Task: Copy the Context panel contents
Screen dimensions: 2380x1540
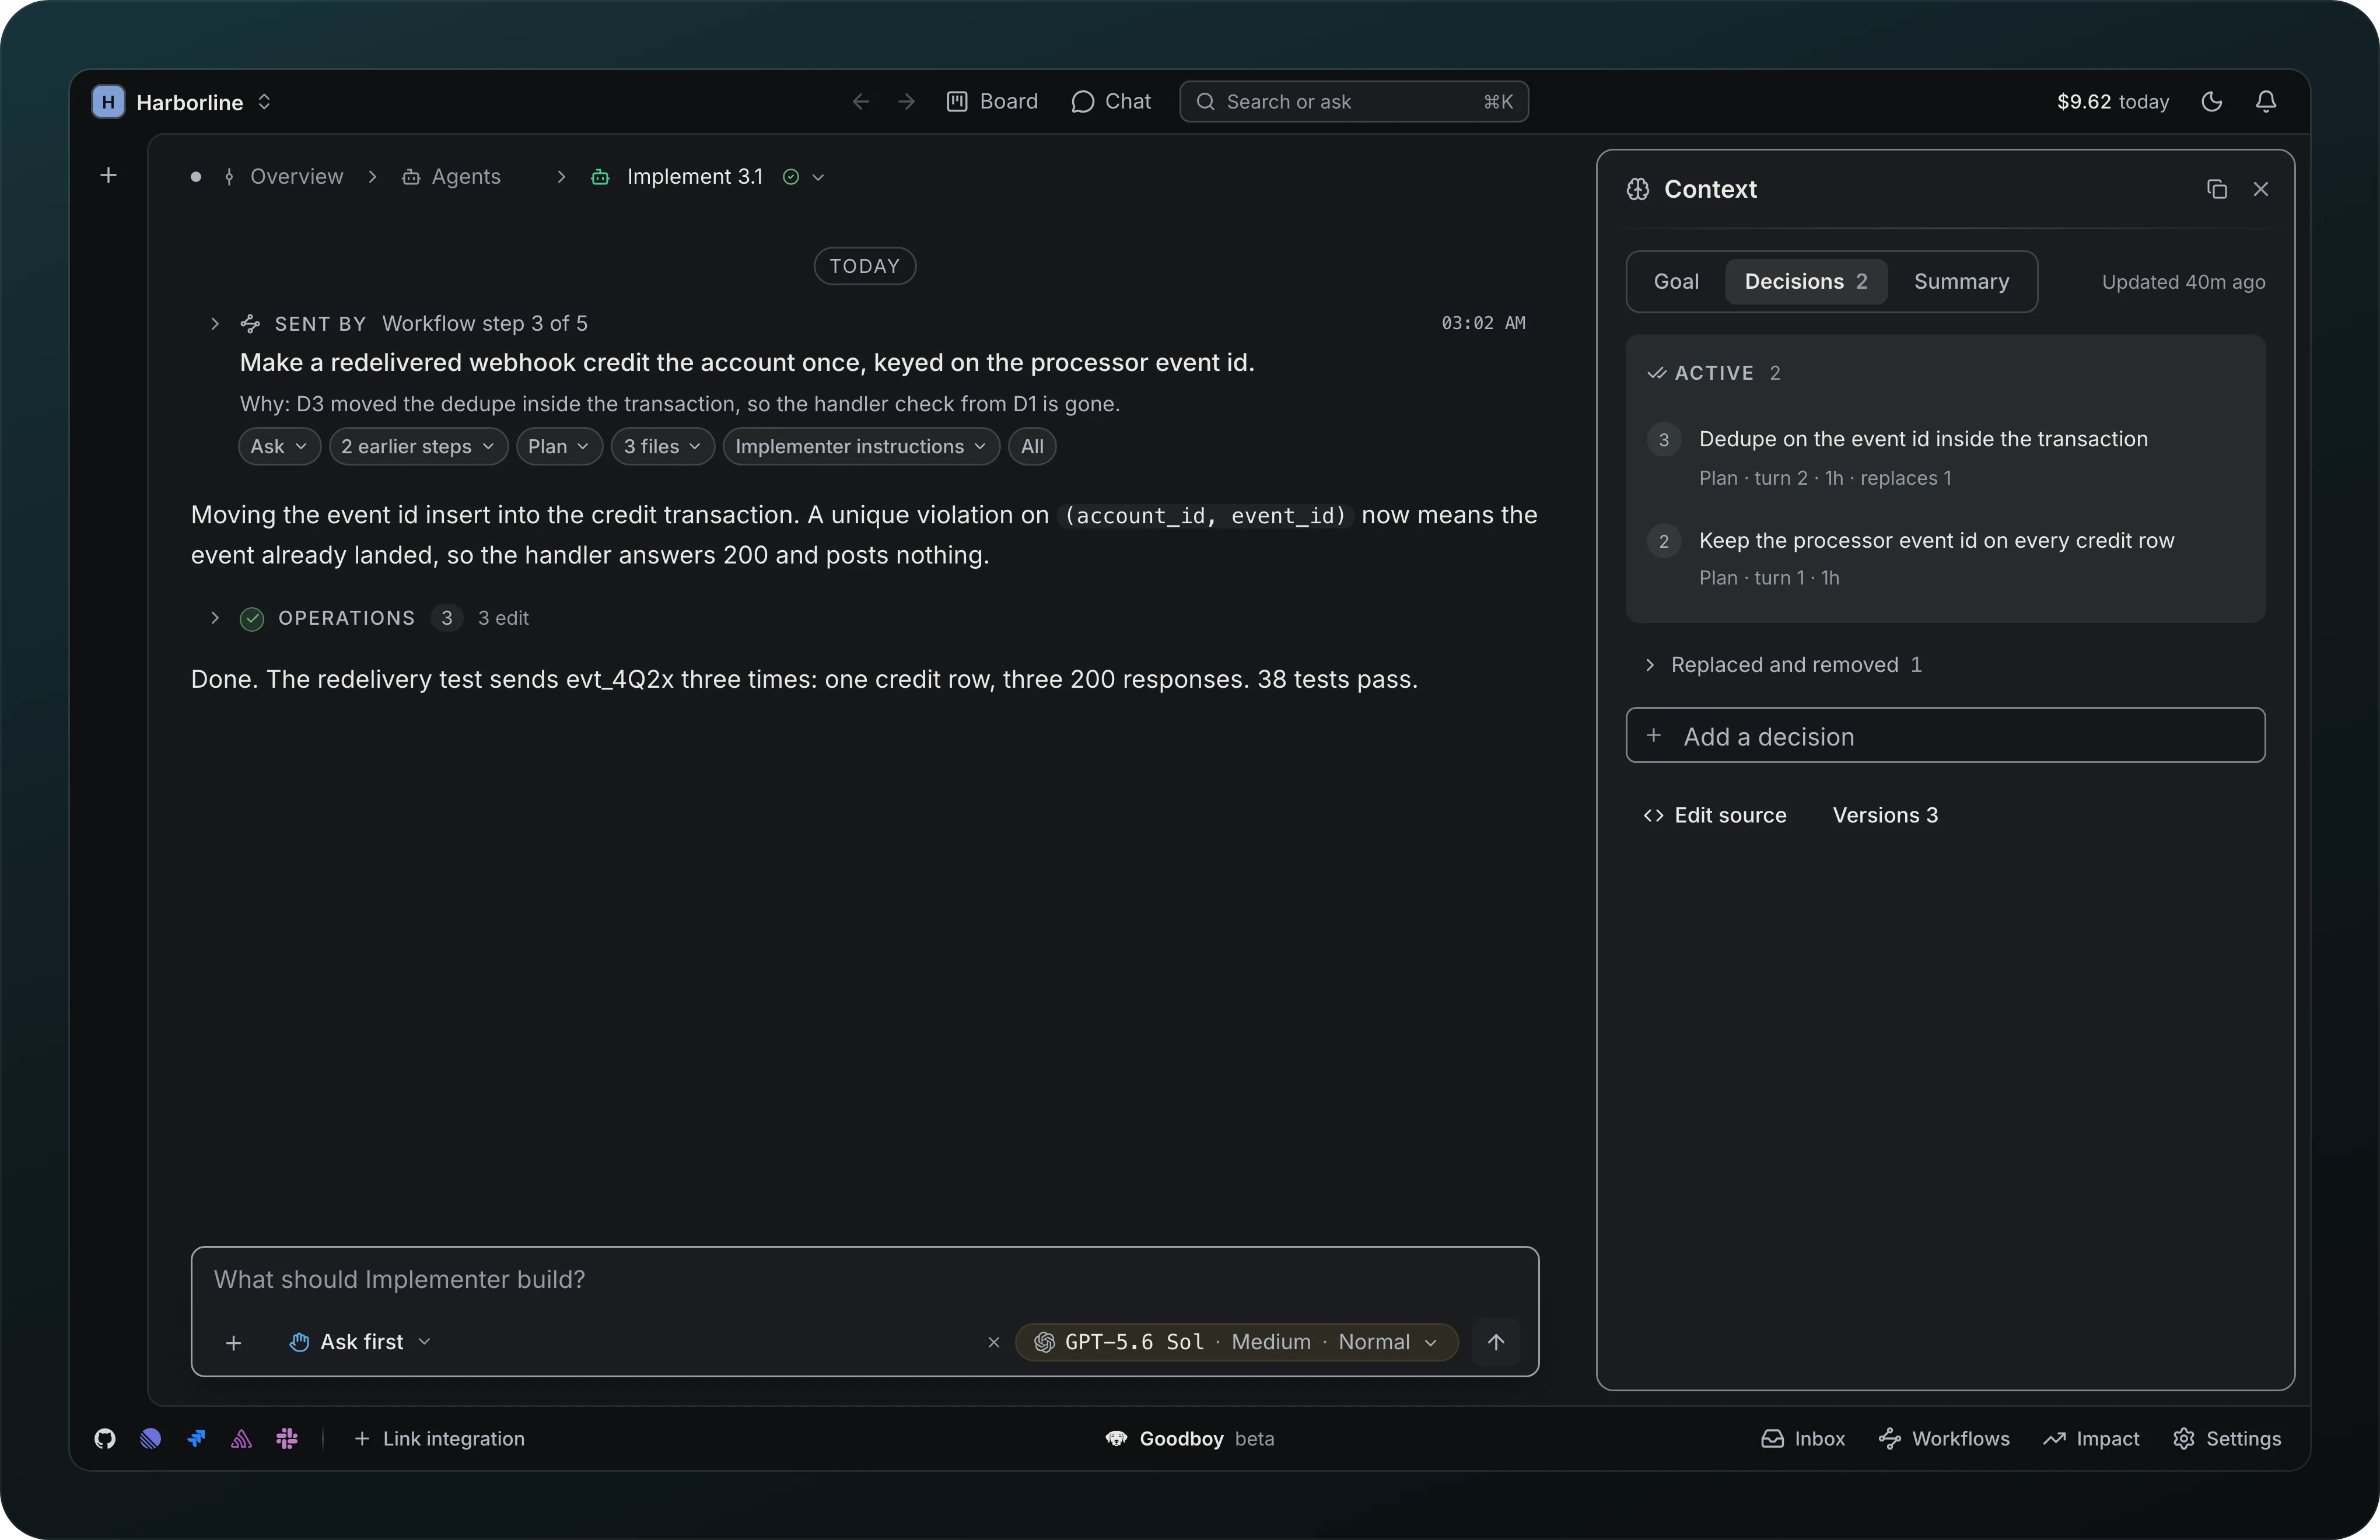Action: click(2217, 189)
